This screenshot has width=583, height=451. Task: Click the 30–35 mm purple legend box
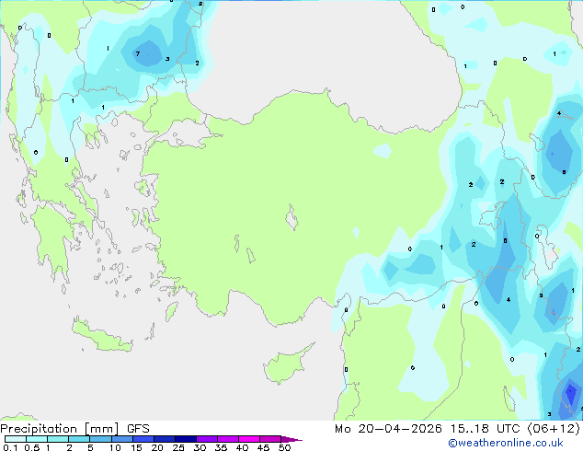click(x=207, y=439)
